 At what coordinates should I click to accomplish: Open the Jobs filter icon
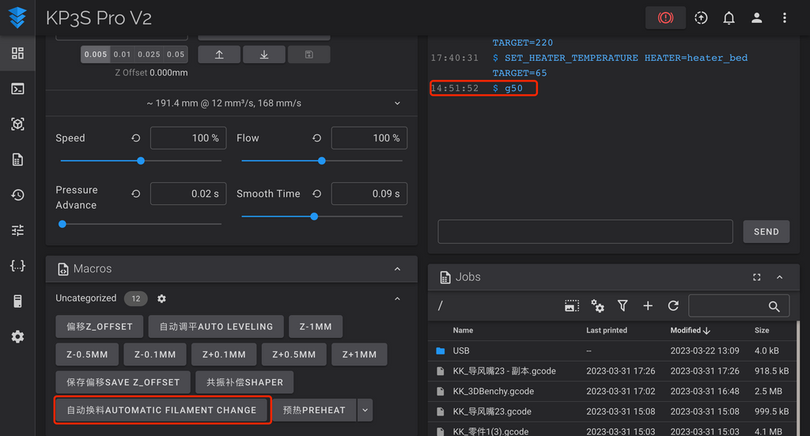[623, 306]
